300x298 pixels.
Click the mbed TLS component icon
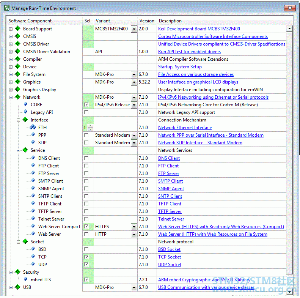[25, 279]
